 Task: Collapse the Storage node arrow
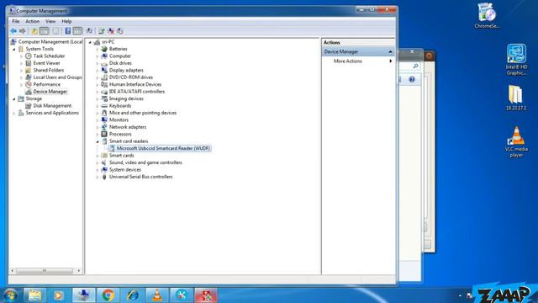(x=14, y=99)
